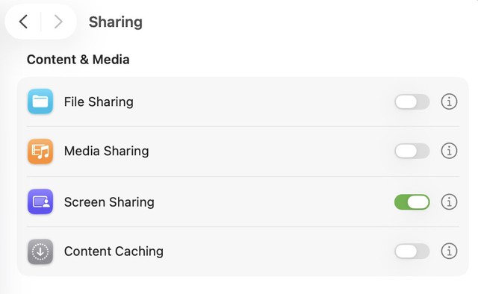478x294 pixels.
Task: Click the purple Screen Sharing icon
Action: click(40, 201)
